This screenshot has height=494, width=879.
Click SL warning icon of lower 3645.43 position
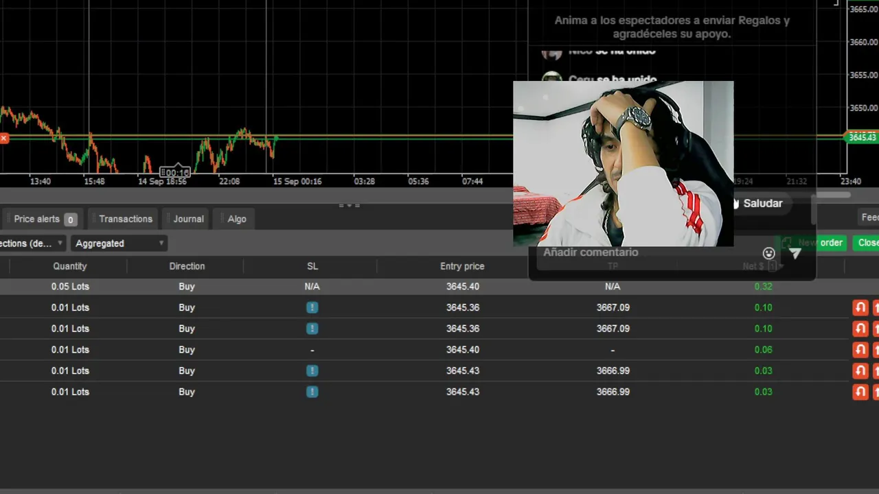coord(312,392)
